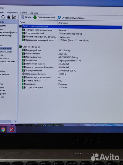The width and height of the screenshot is (123, 165).
Task: Open the graph chart toolbar icon
Action: coord(14,17)
